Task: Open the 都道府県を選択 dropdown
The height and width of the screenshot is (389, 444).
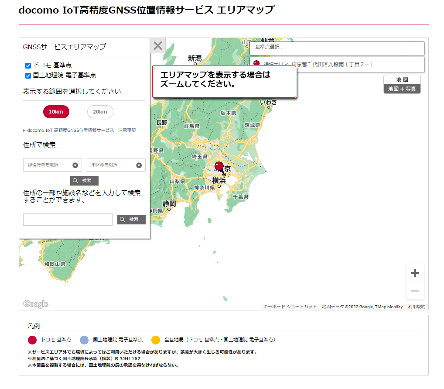Action: point(52,165)
